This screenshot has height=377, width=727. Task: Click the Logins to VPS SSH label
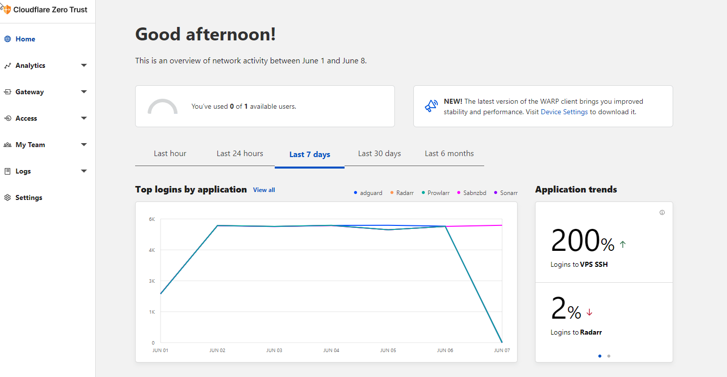point(579,264)
